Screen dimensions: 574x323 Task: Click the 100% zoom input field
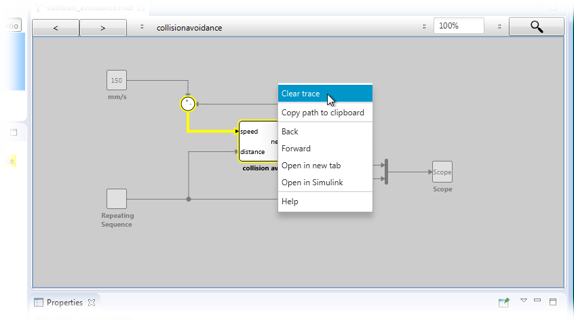459,26
